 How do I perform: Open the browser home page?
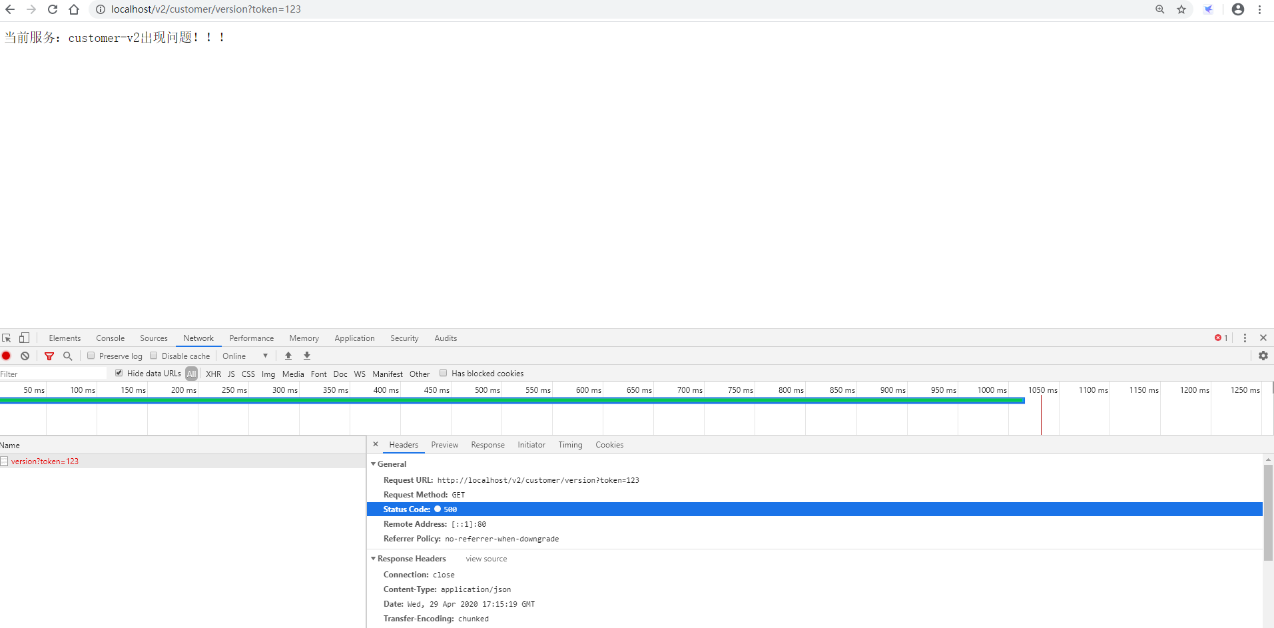coord(74,9)
